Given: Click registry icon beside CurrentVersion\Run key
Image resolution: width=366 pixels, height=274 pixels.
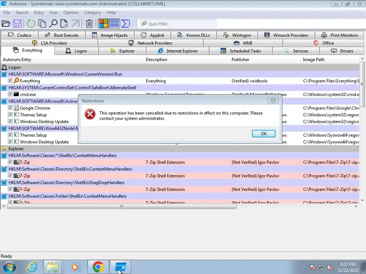Looking at the screenshot, I should click(x=4, y=74).
